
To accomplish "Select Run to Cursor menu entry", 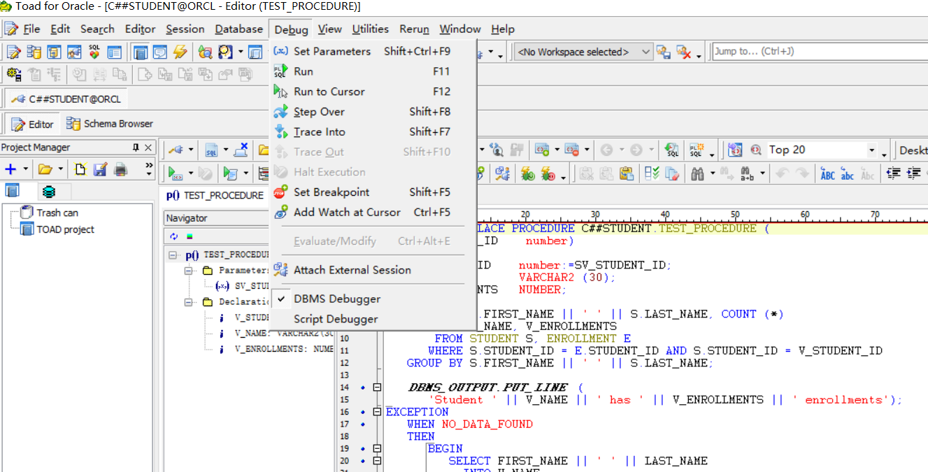I will coord(373,92).
